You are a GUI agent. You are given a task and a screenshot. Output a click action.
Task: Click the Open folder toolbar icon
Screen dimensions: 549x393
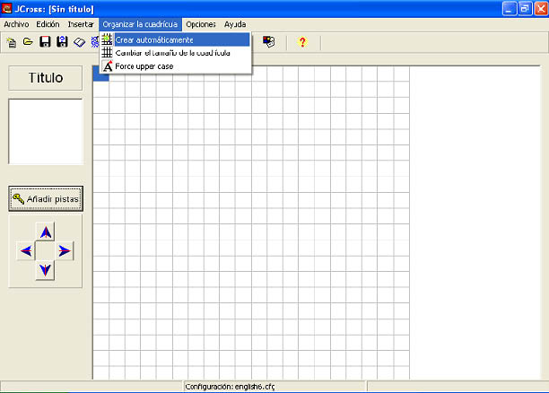tap(28, 42)
